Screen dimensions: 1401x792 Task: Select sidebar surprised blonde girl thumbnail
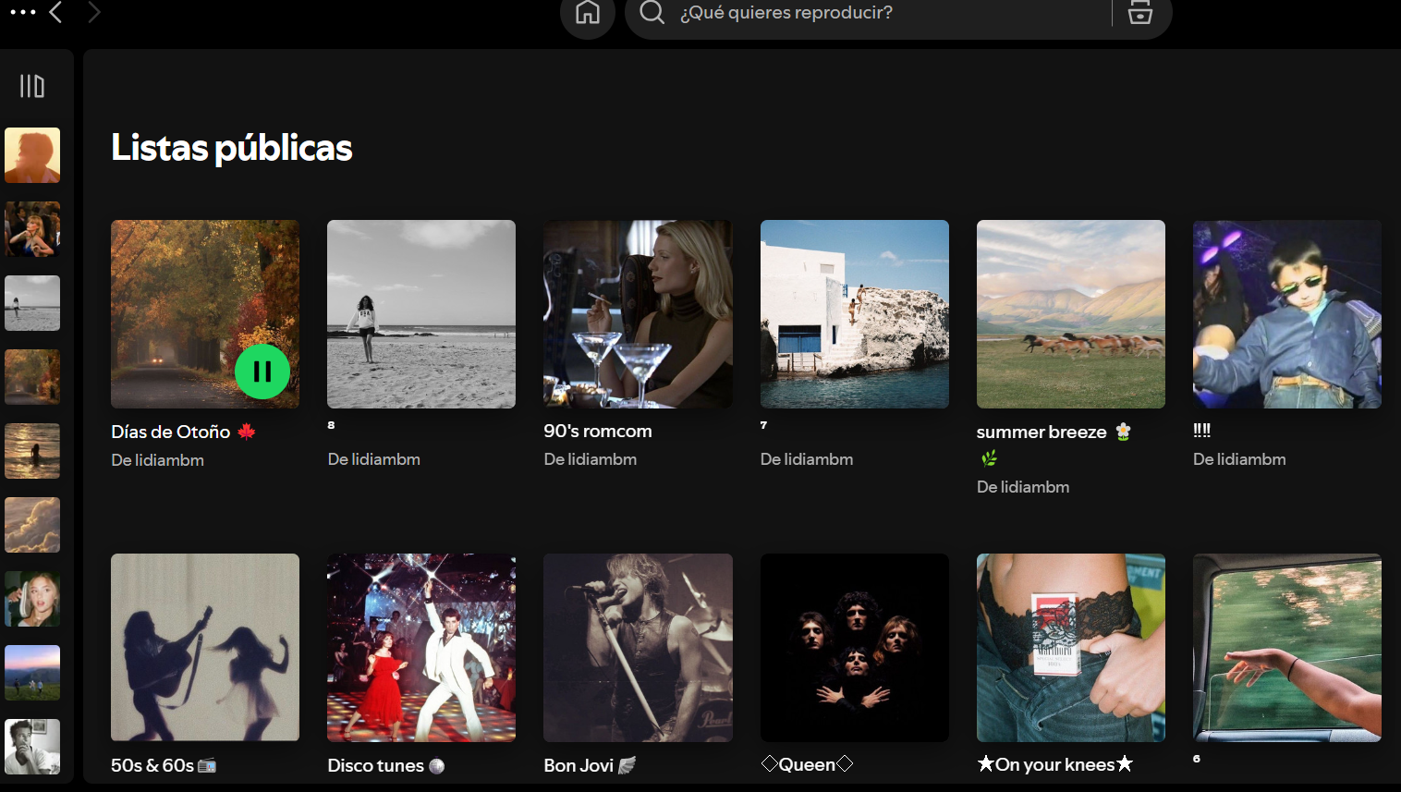(32, 599)
